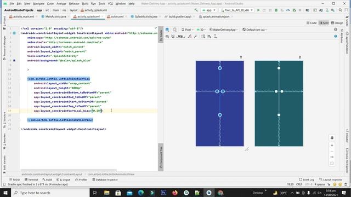Click the bottom constraint handle in blue preview
This screenshot has width=351, height=197.
pos(220,115)
